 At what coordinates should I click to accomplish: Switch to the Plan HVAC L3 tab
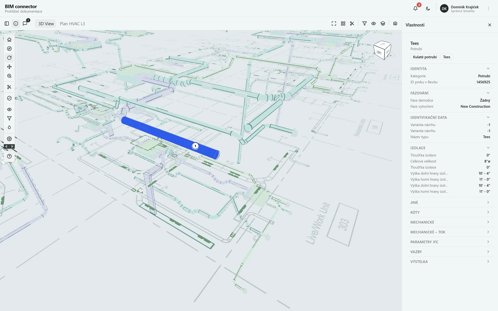coord(72,23)
